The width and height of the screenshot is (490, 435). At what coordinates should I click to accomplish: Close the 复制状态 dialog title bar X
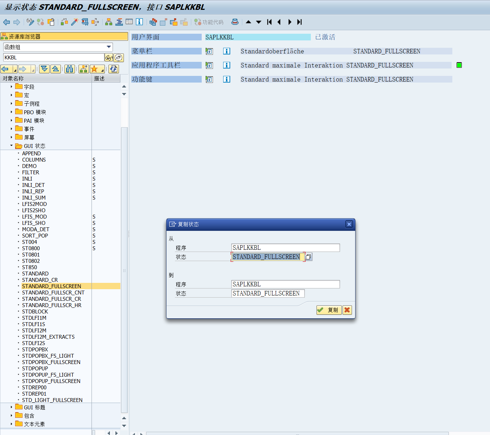349,224
